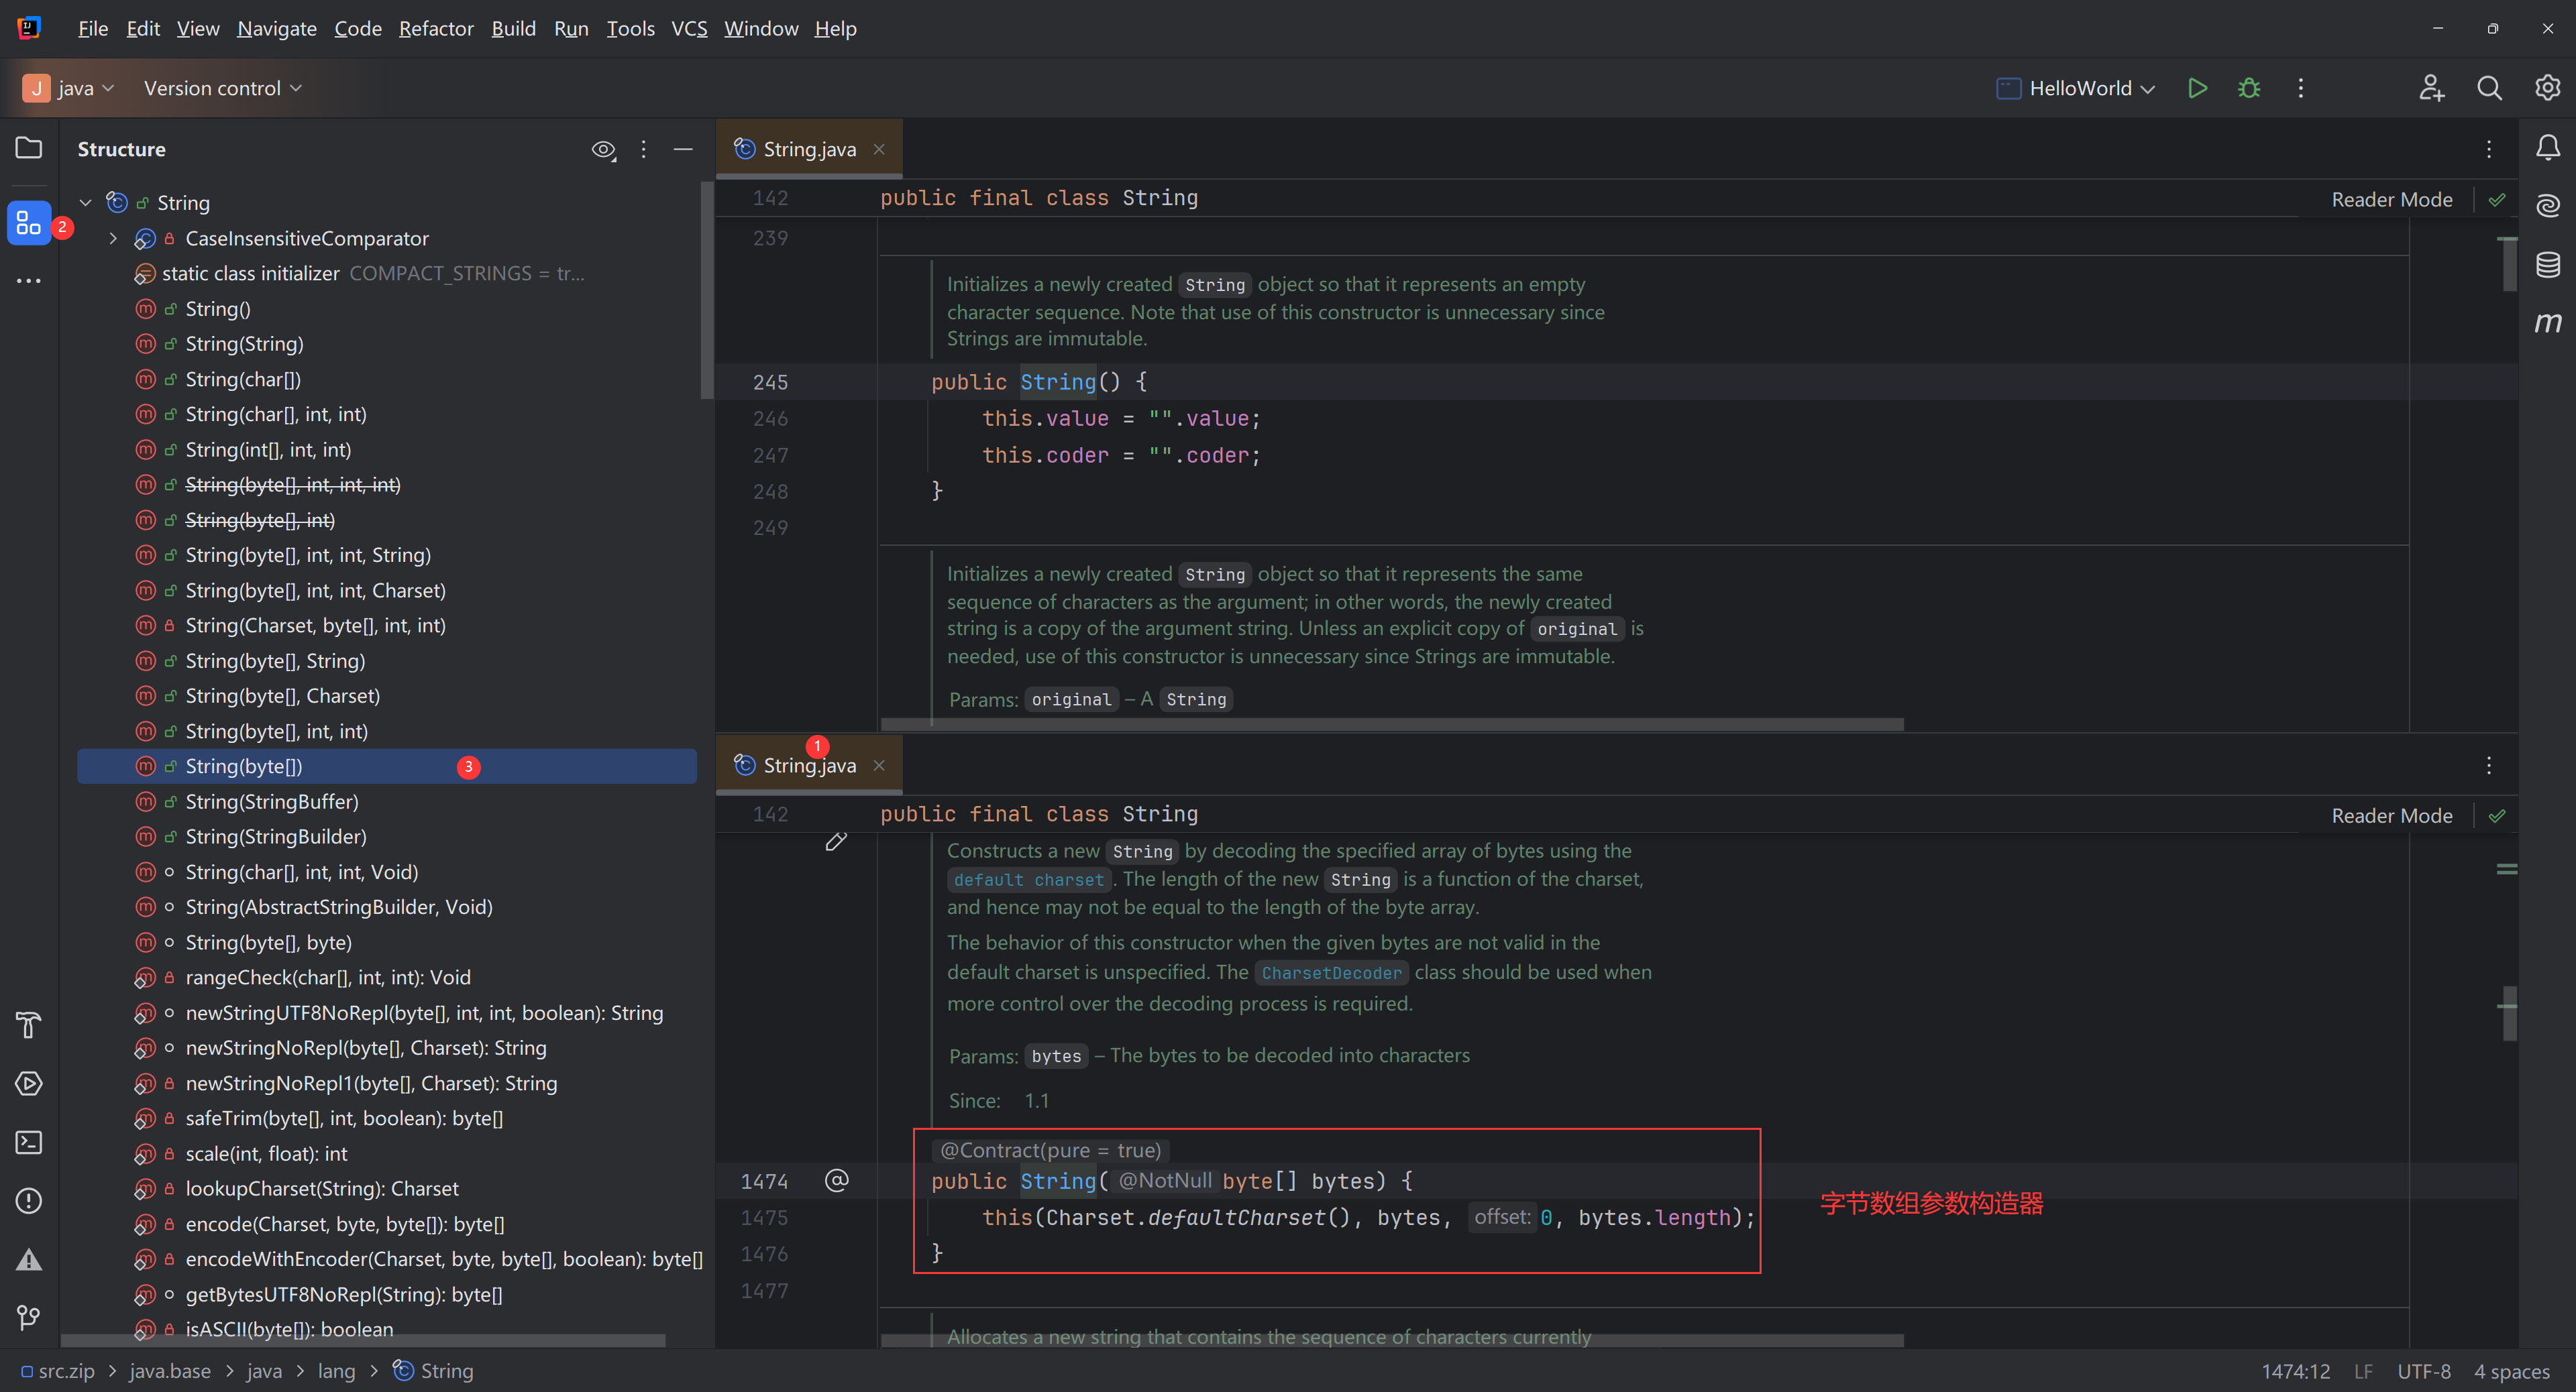This screenshot has height=1392, width=2576.
Task: Select the top String.java editor tab
Action: click(x=808, y=149)
